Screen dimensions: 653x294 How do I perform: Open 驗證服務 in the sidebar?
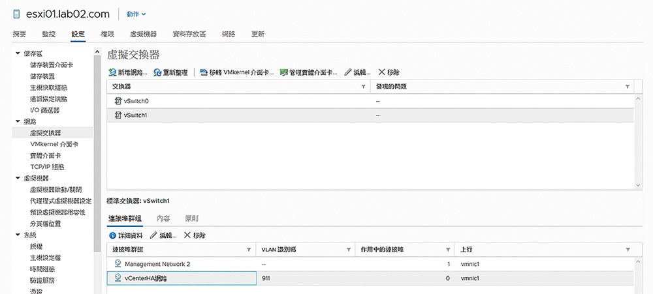click(x=42, y=280)
